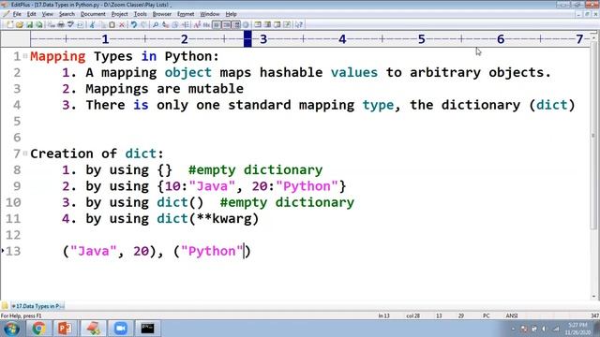Open the File menu
Viewport: 600px width, 337px height.
tap(17, 14)
